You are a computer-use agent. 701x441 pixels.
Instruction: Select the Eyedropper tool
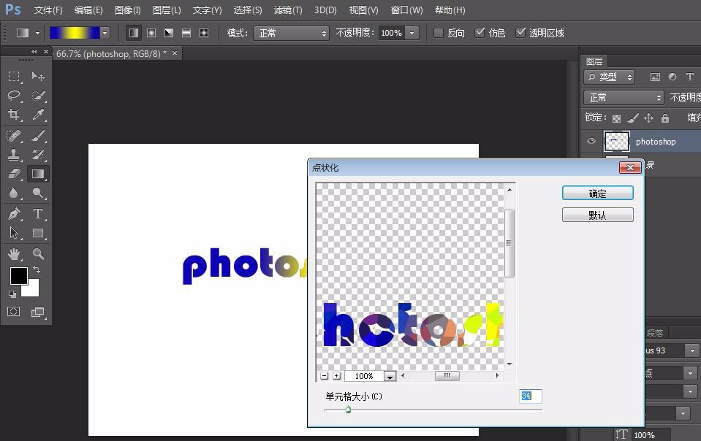[x=37, y=115]
